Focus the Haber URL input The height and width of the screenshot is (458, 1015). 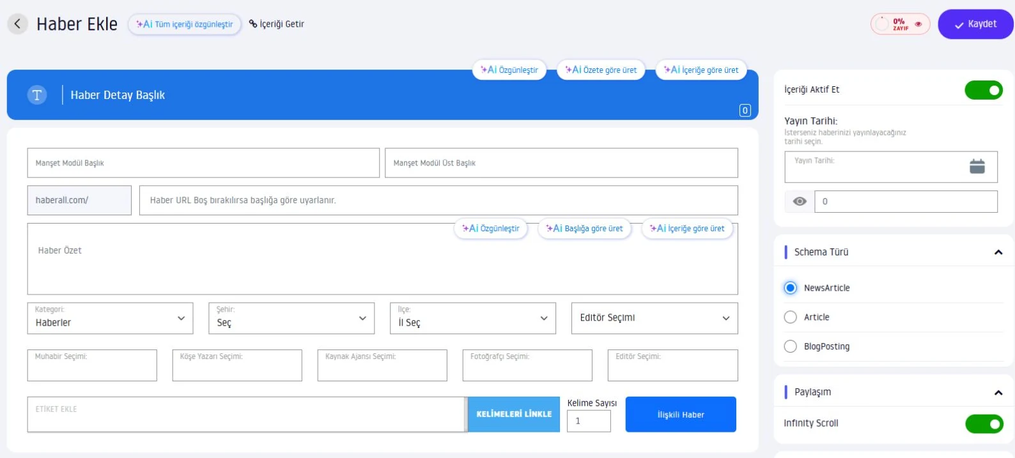coord(438,201)
